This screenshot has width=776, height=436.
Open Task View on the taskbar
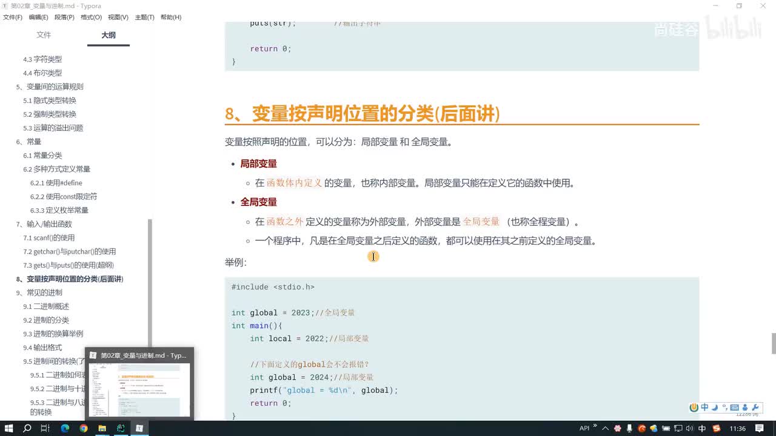[45, 428]
